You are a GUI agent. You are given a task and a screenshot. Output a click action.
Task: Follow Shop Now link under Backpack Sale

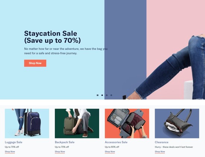60,152
